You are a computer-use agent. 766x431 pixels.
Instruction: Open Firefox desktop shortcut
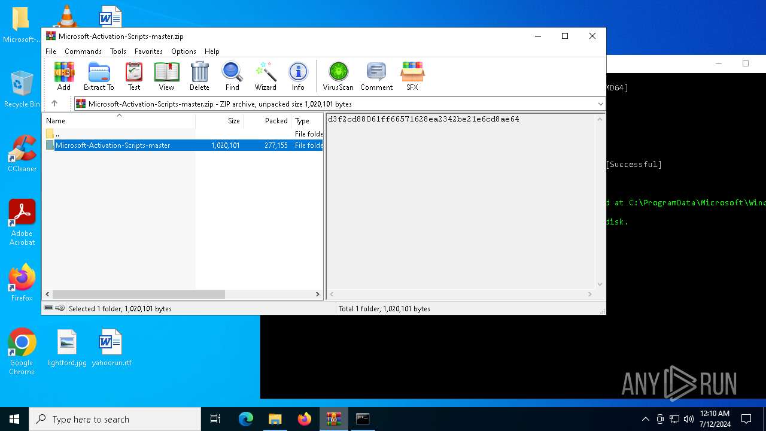[22, 283]
